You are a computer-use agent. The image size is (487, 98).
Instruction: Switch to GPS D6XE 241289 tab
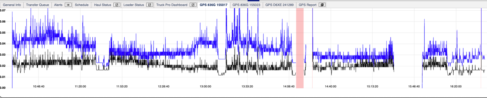(x=279, y=5)
